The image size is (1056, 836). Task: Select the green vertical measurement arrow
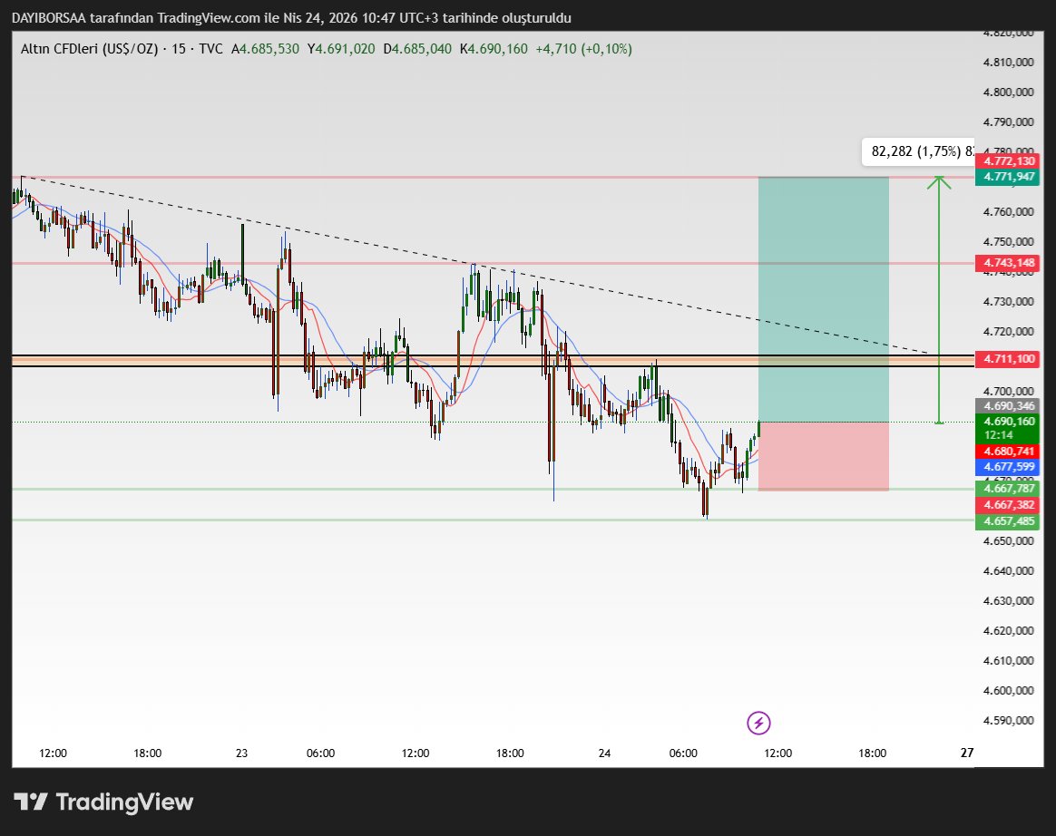(x=939, y=299)
